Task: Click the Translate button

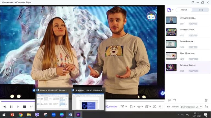Action: point(111,107)
